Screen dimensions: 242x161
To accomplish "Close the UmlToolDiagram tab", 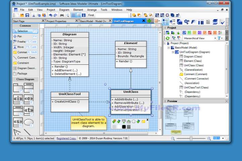I will (x=144, y=21).
